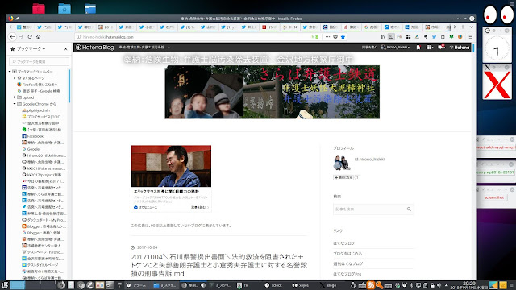Open the はてなブログ sidebar link
Image resolution: width=516 pixels, height=290 pixels.
click(x=344, y=243)
